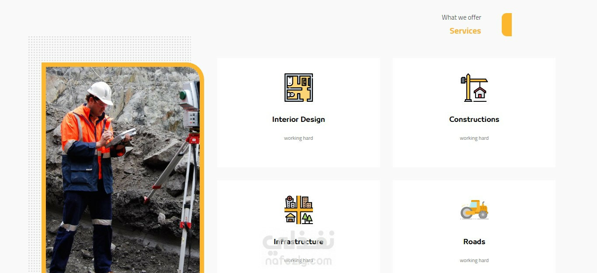Click 'working hard' under Infrastructure

point(298,260)
